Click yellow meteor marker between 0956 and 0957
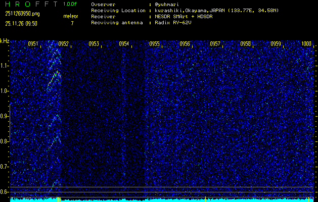Viewport: 318px width, 202px height. click(205, 199)
